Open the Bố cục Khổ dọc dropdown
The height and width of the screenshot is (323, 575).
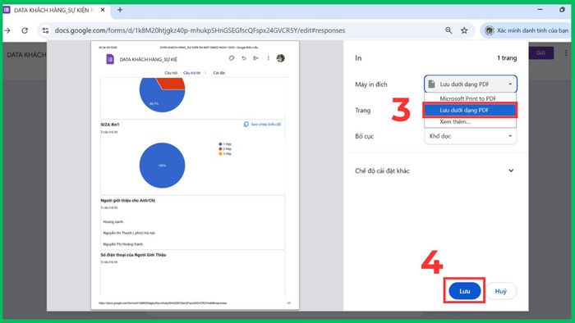pos(471,136)
